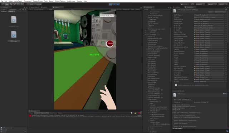
Task: Click the Step frame button
Action: 118,4
